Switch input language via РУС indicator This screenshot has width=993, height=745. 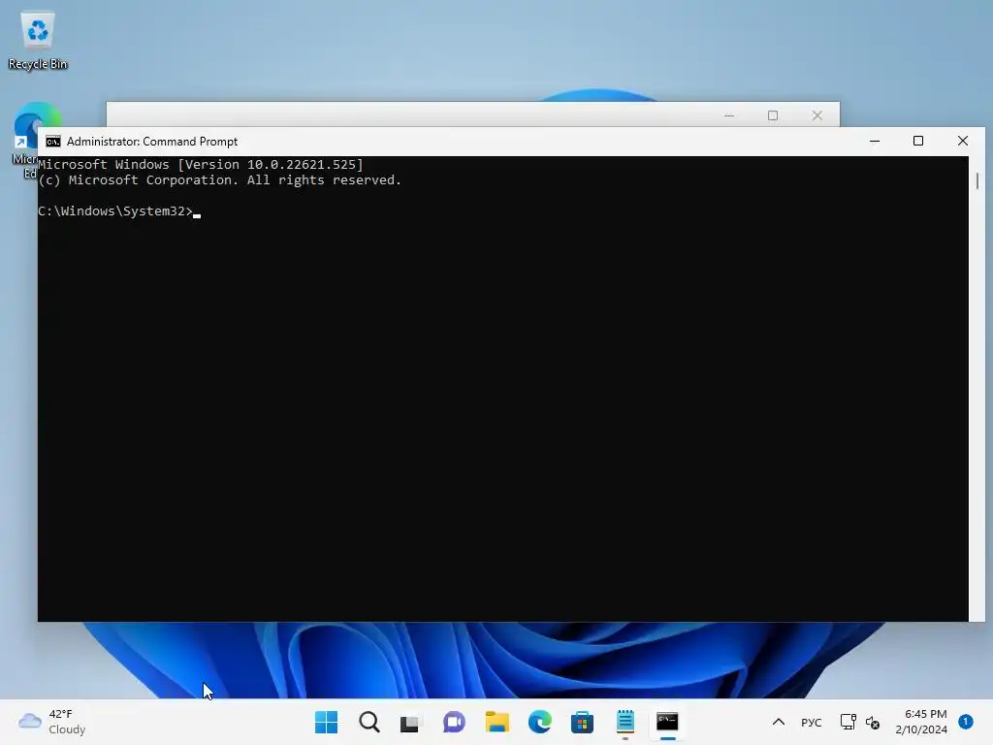click(x=812, y=722)
